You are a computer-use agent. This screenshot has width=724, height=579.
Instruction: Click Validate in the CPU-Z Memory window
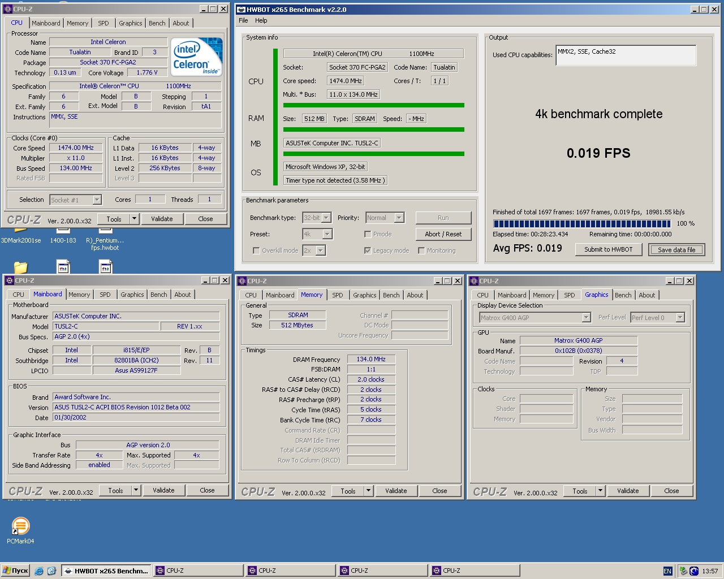click(396, 491)
